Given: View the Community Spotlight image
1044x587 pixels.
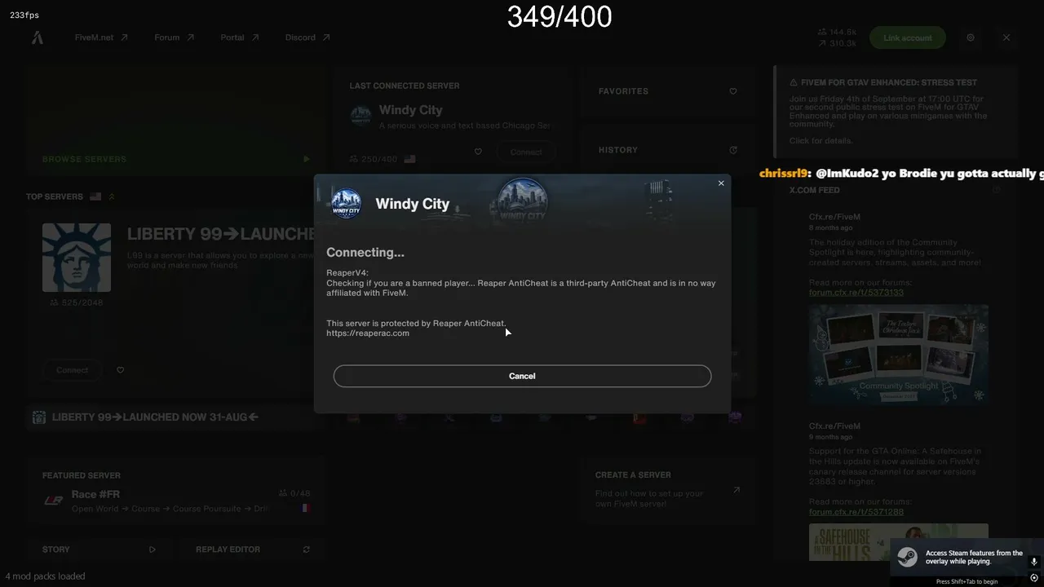Looking at the screenshot, I should coord(899,355).
